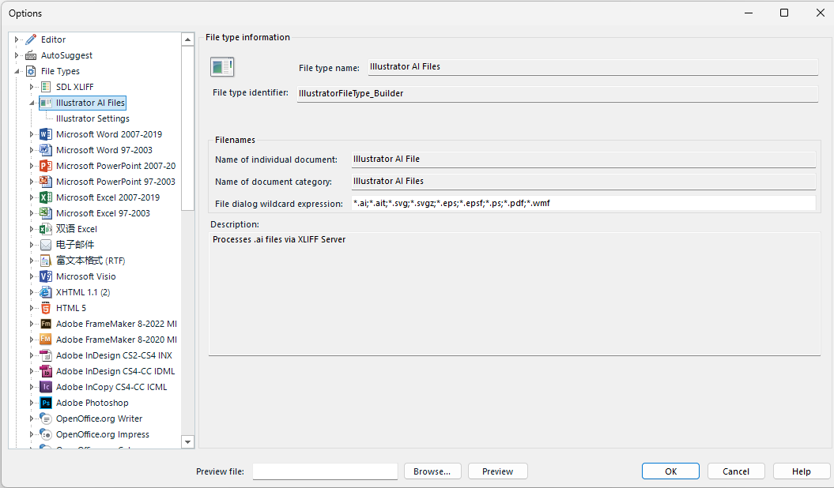Select the Microsoft Visio icon in the tree
This screenshot has width=834, height=488.
pyautogui.click(x=43, y=276)
